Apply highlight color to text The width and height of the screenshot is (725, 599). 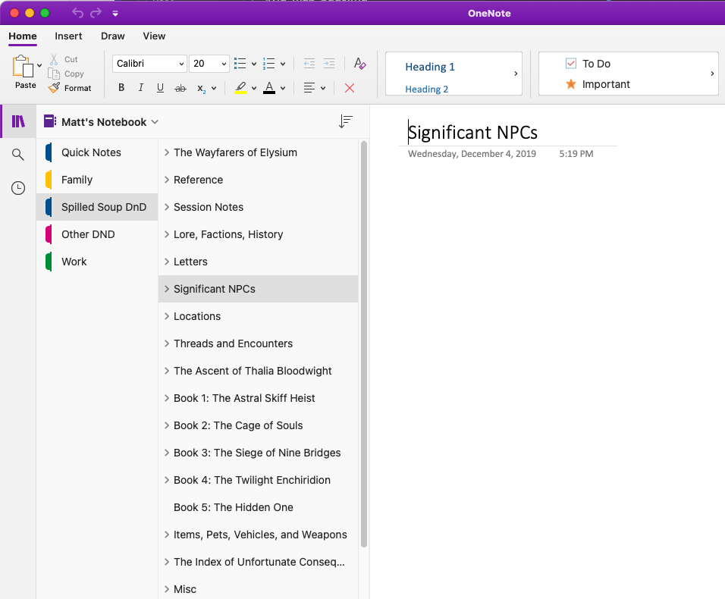(x=239, y=88)
